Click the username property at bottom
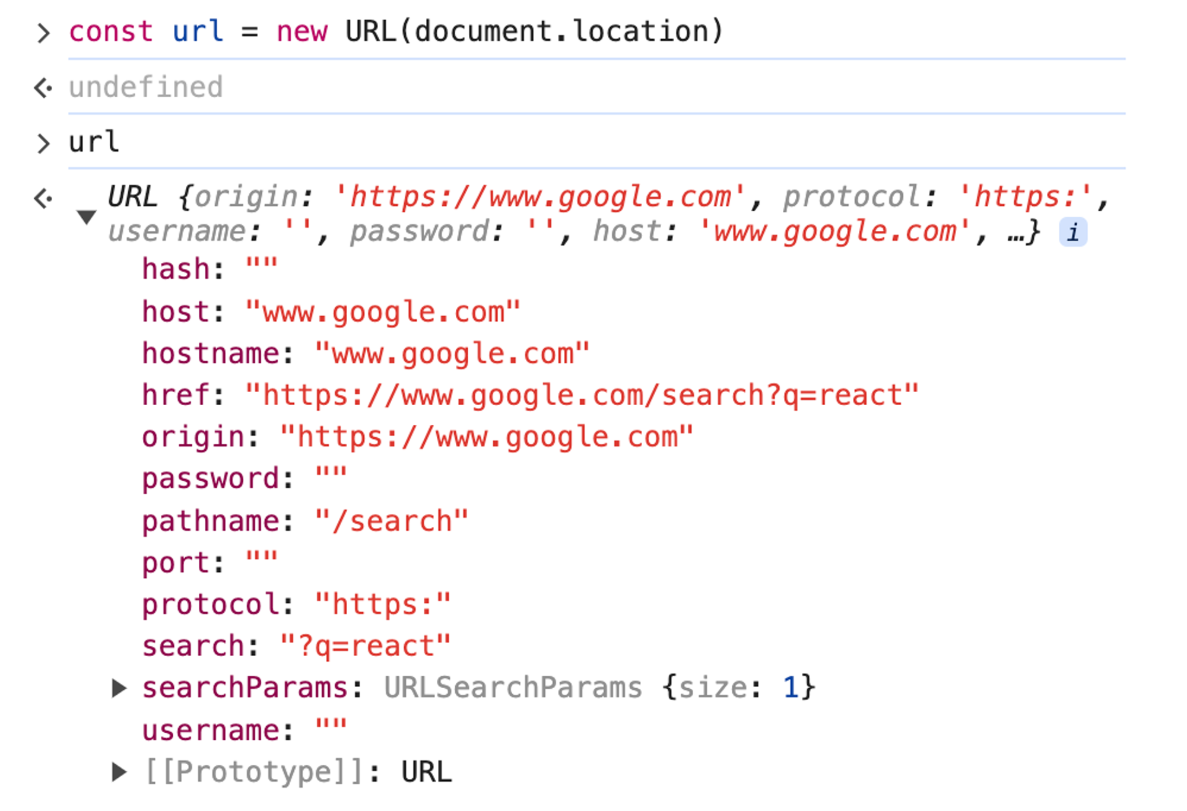 (211, 730)
